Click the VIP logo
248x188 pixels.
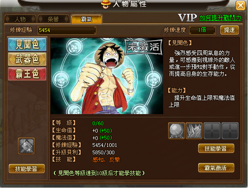point(188,18)
